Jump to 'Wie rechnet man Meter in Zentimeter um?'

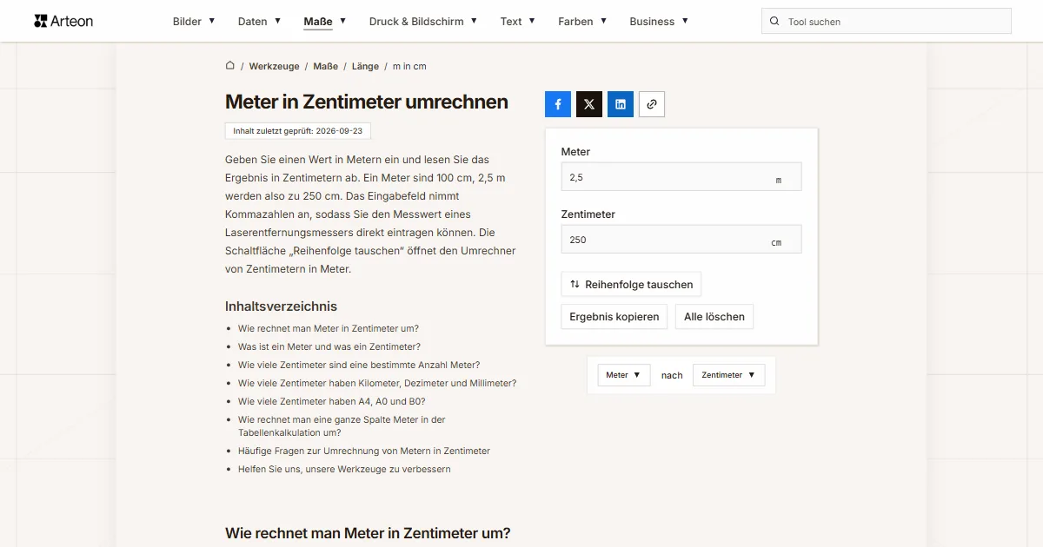[329, 328]
